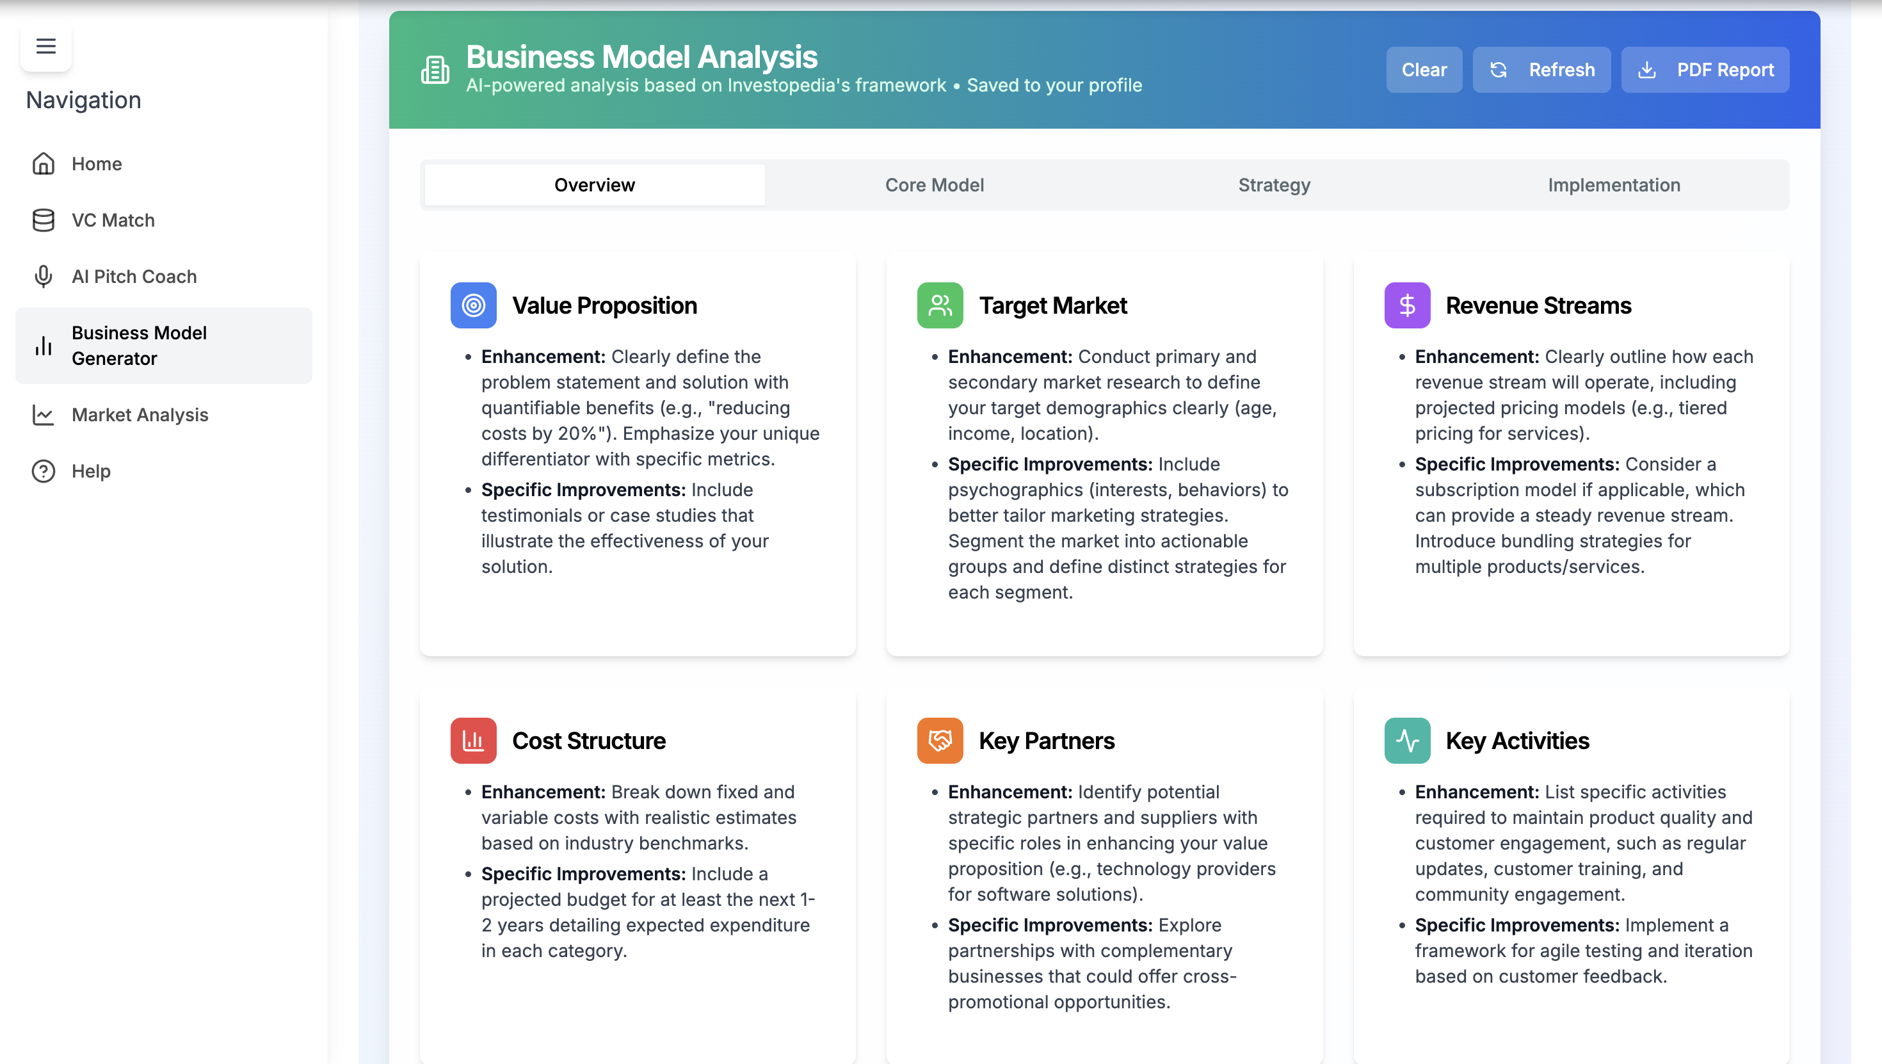Viewport: 1882px width, 1064px height.
Task: Click the green users icon for Target Market
Action: [x=940, y=305]
